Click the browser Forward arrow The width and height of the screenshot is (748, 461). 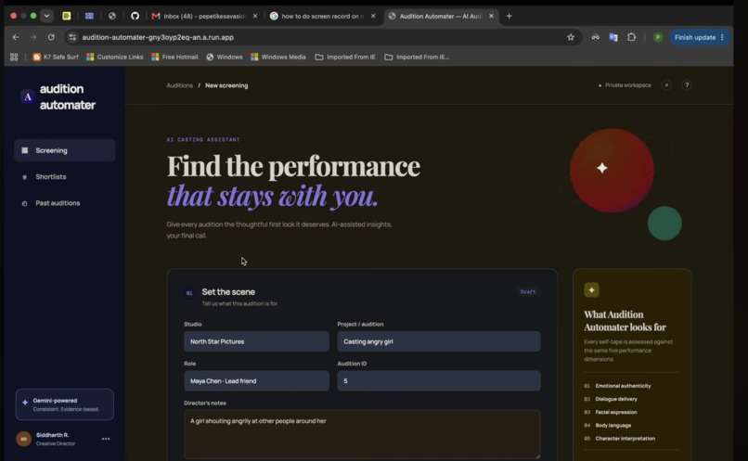[x=33, y=37]
